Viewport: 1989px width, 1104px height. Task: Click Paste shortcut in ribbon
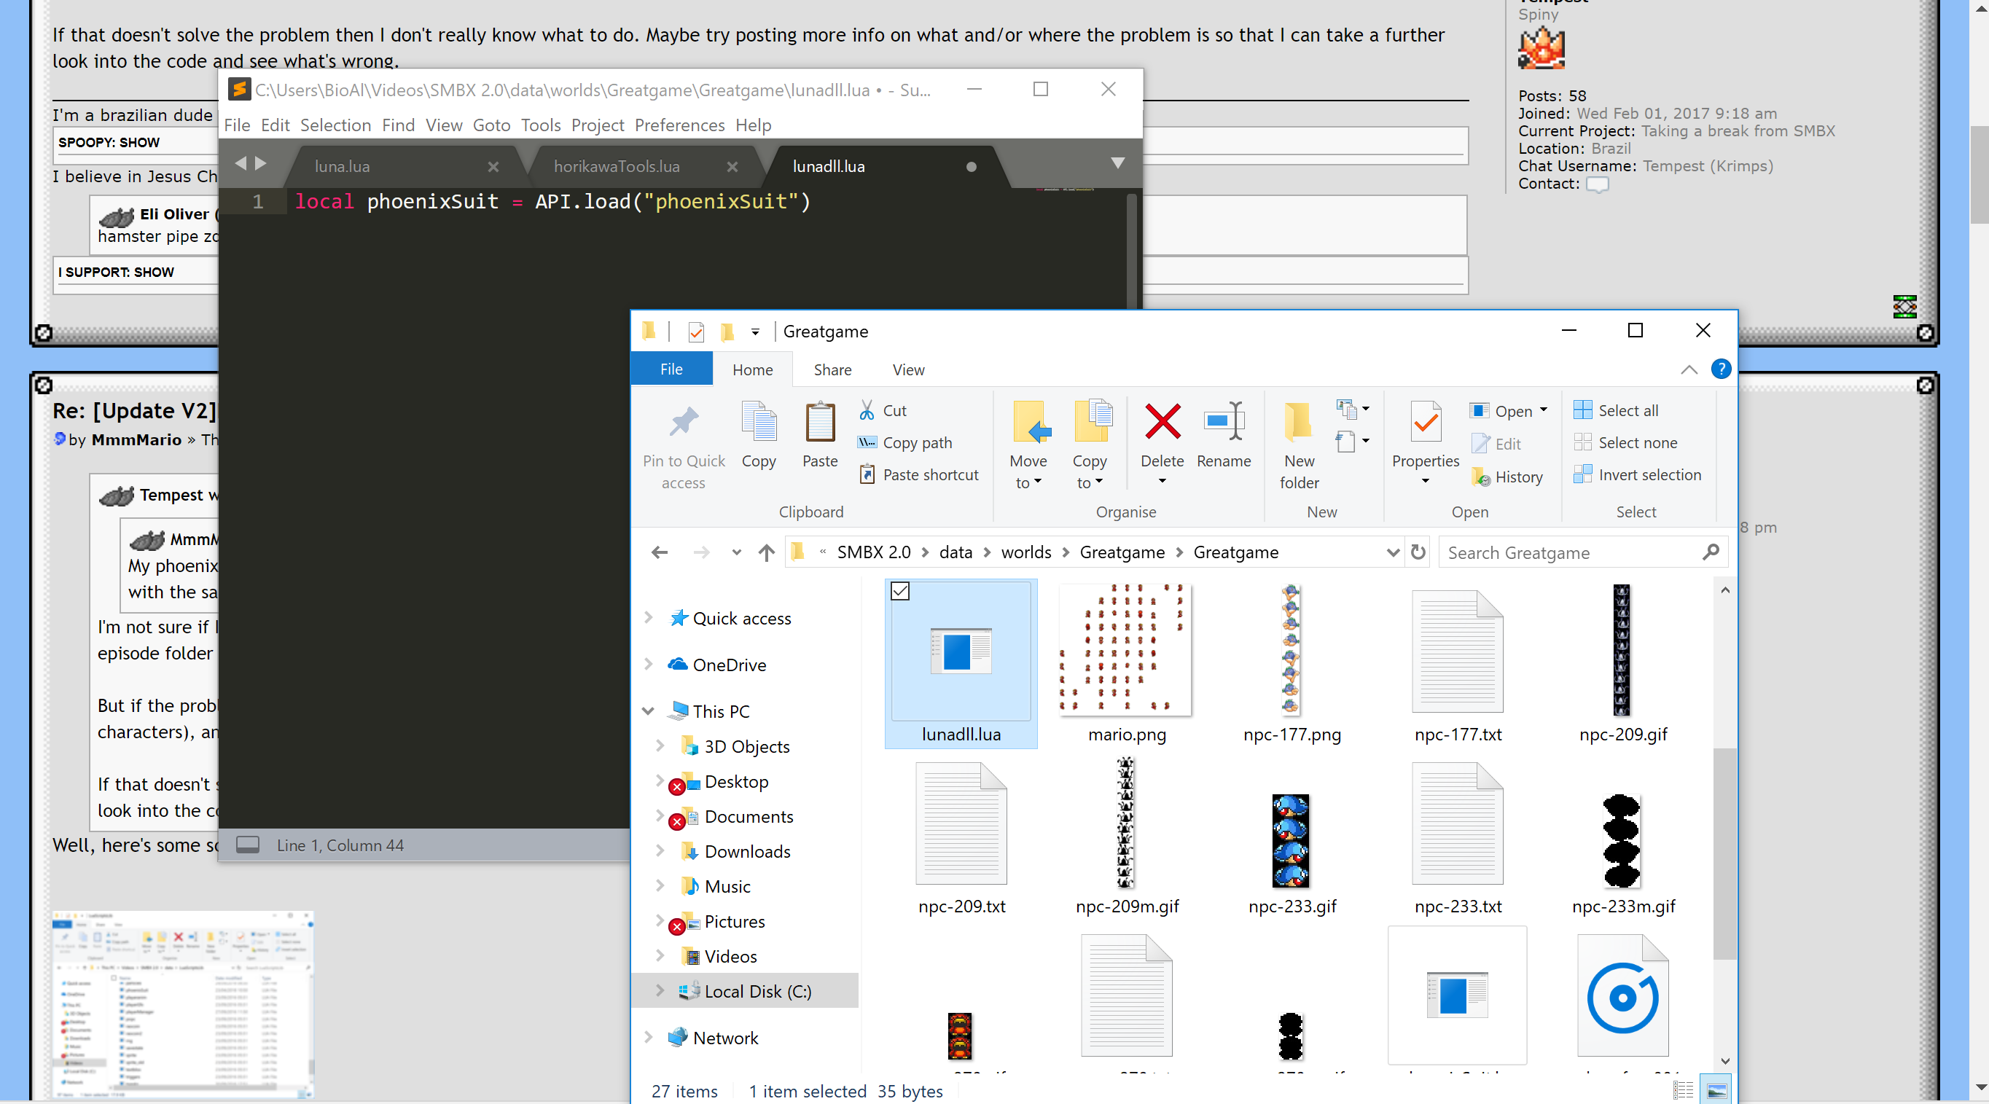(918, 474)
